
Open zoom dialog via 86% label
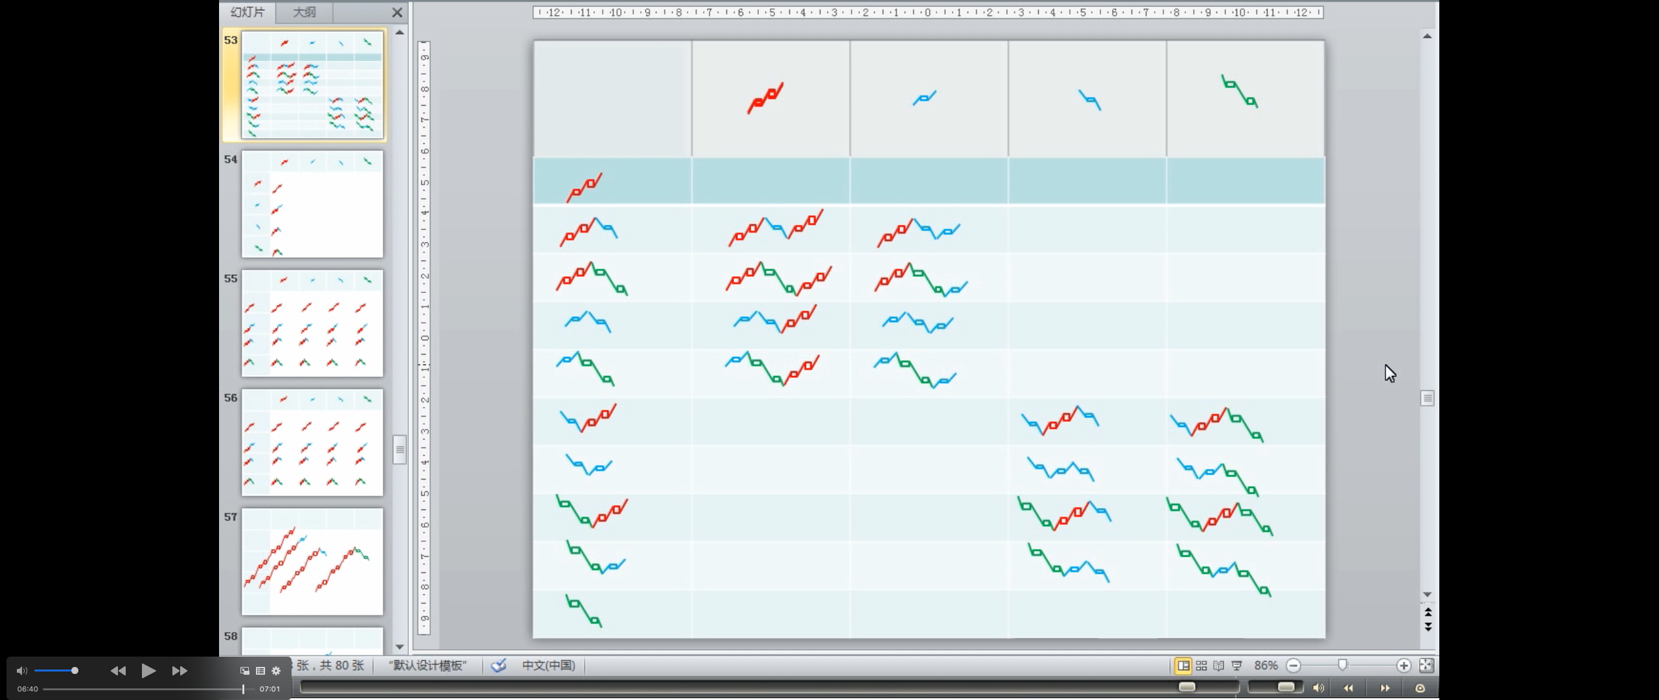(1266, 666)
